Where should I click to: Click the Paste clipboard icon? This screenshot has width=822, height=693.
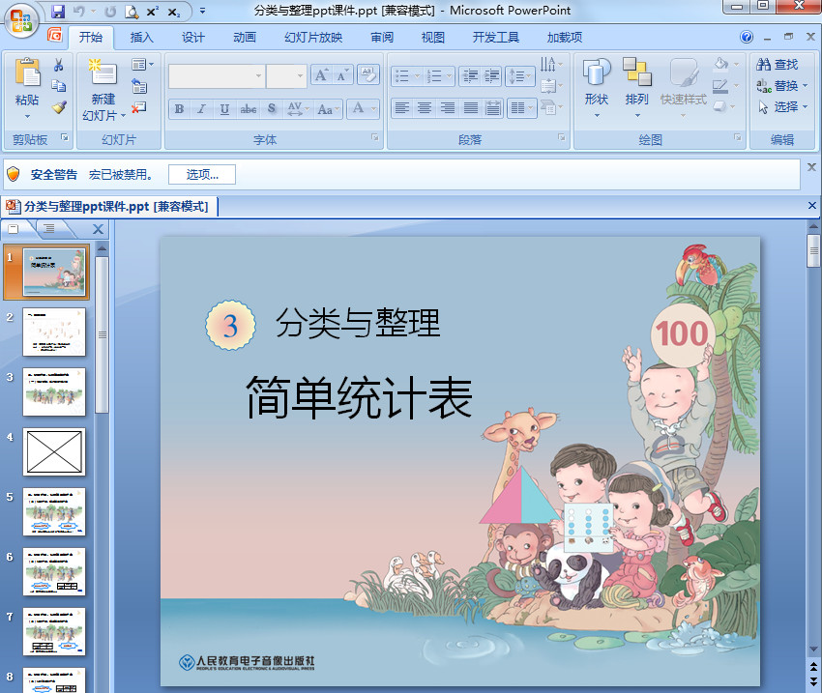[x=27, y=72]
